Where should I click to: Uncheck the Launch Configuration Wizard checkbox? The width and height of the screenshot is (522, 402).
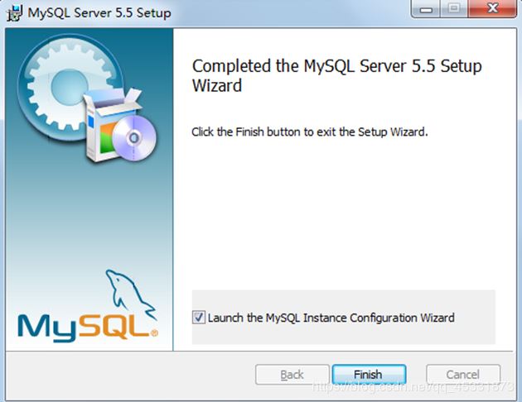199,317
